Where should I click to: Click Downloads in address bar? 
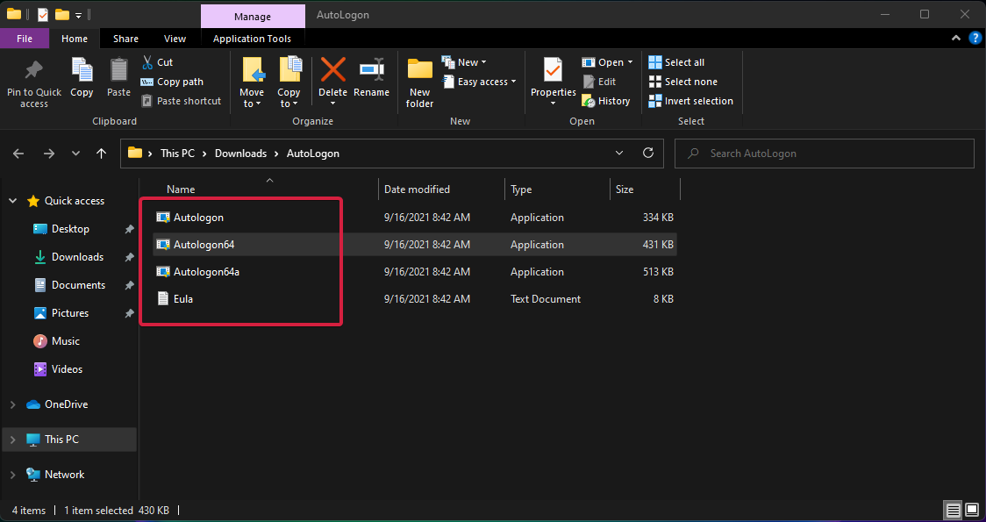point(241,154)
